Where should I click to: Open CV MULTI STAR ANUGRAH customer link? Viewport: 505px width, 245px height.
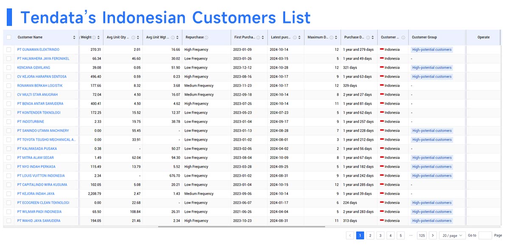[37, 95]
